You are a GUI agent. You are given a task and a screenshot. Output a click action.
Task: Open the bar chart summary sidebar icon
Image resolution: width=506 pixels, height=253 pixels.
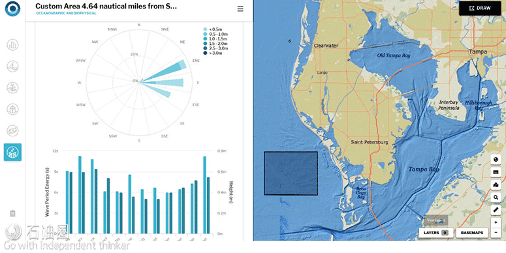point(12,45)
